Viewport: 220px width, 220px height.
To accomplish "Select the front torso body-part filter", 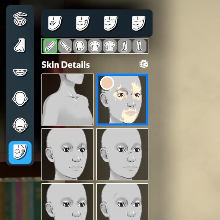I will (x=95, y=46).
